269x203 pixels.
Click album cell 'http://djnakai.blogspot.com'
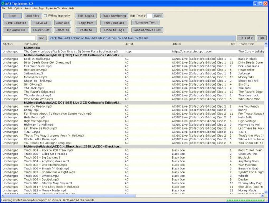192,52
